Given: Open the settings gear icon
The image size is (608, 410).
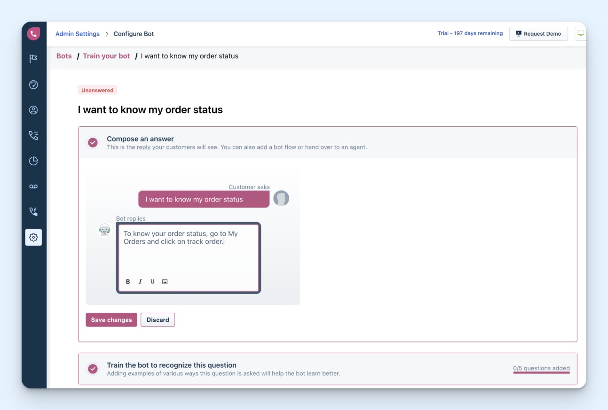Looking at the screenshot, I should tap(33, 238).
